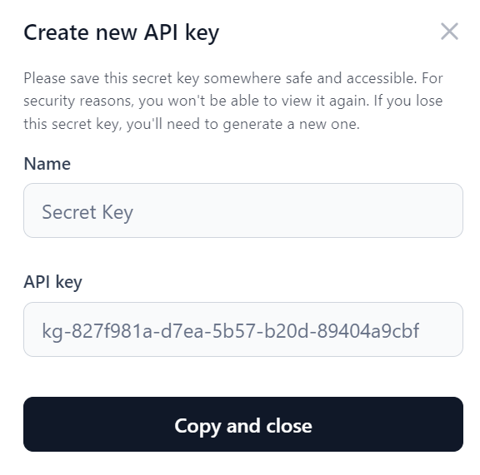Screen dimensions: 480x475
Task: Close the Create new API key dialog
Action: pyautogui.click(x=449, y=31)
